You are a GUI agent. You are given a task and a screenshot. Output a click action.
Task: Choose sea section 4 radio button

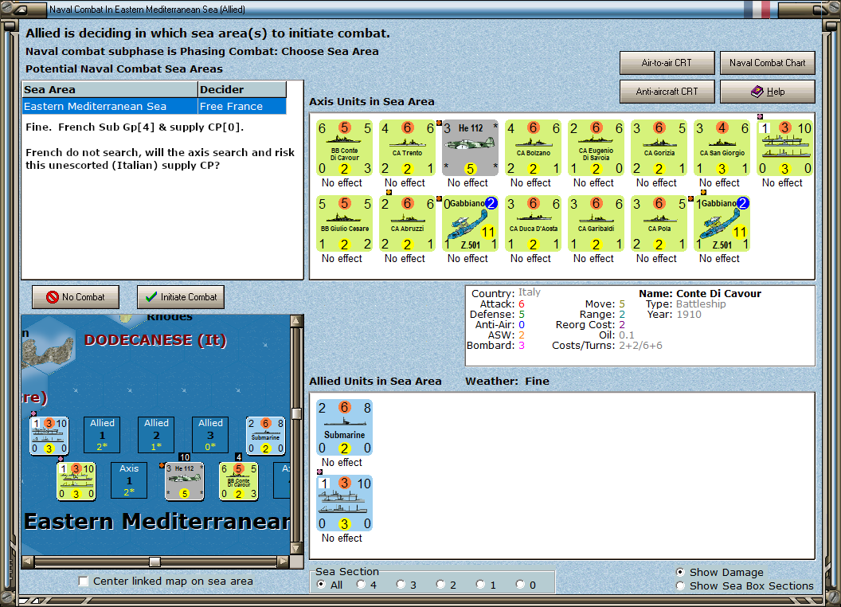361,585
